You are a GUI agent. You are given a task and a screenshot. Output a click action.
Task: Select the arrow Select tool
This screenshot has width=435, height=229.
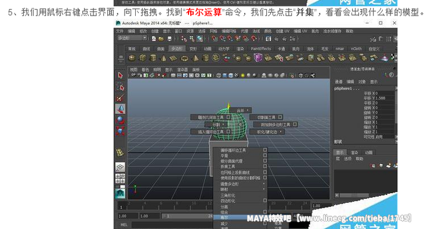120,75
